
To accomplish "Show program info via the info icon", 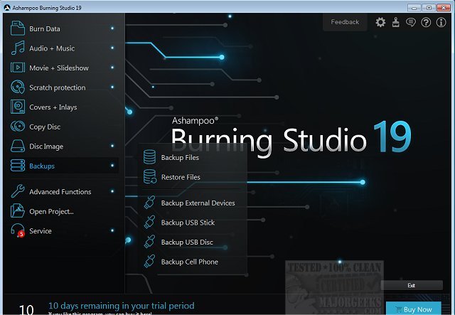I will pos(441,23).
